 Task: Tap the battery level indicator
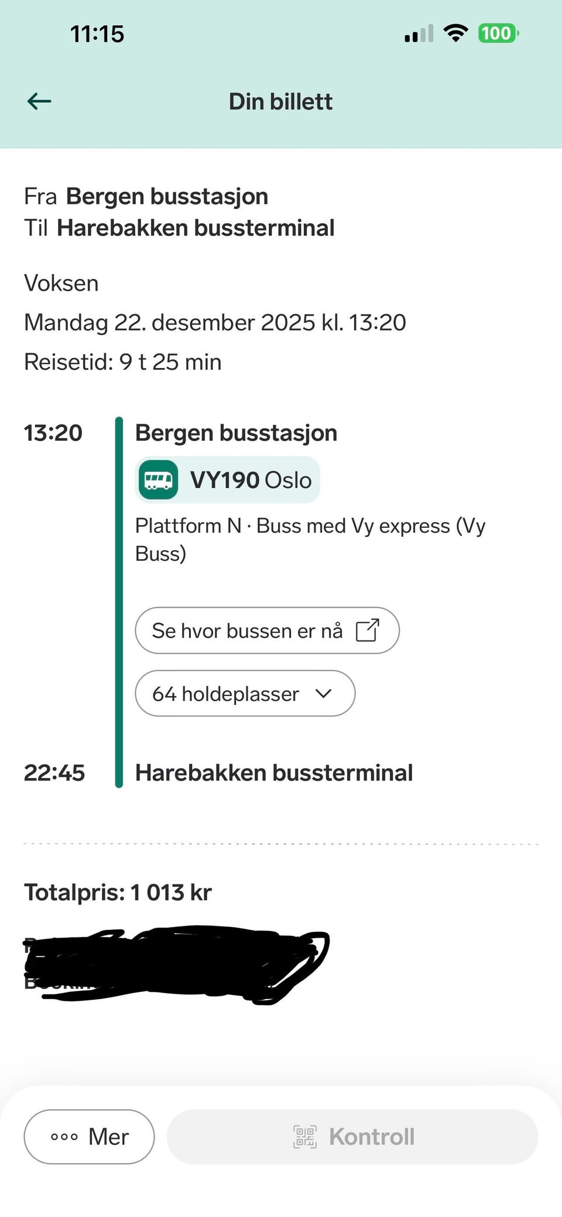click(498, 33)
